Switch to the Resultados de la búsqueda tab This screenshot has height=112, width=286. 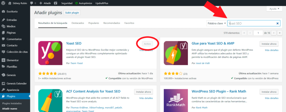click(x=53, y=23)
